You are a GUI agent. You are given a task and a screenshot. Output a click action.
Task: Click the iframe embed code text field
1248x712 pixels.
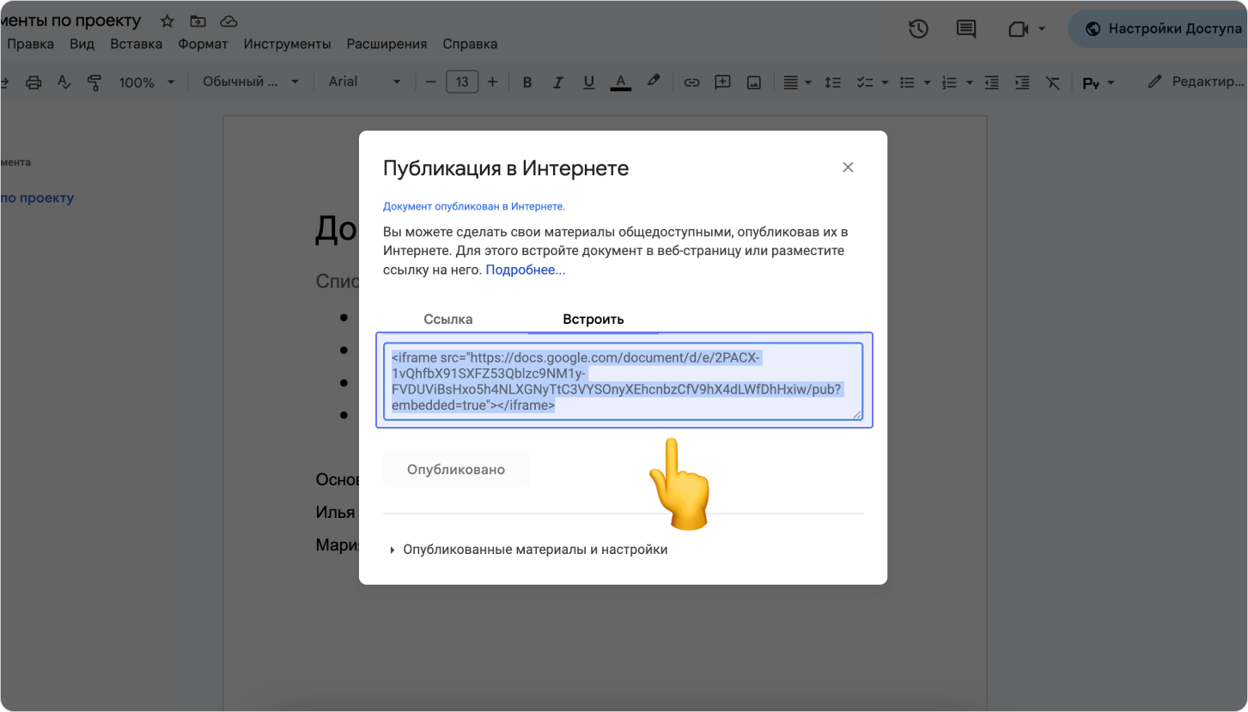pos(624,381)
